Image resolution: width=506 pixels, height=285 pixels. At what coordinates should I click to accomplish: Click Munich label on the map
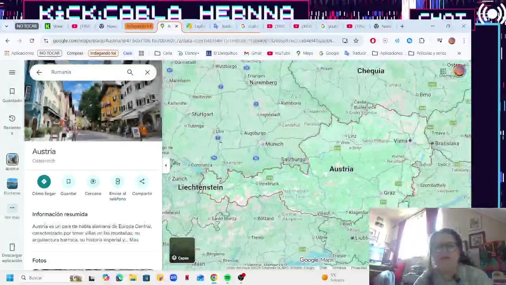274,144
